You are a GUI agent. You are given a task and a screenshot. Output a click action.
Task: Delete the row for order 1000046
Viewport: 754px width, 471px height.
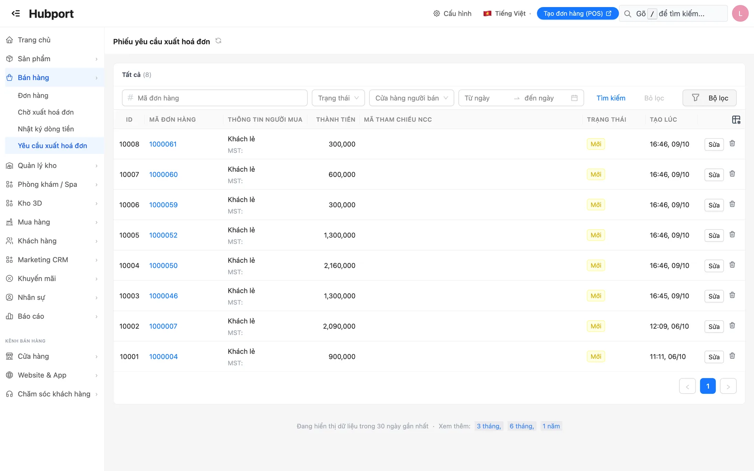tap(732, 295)
